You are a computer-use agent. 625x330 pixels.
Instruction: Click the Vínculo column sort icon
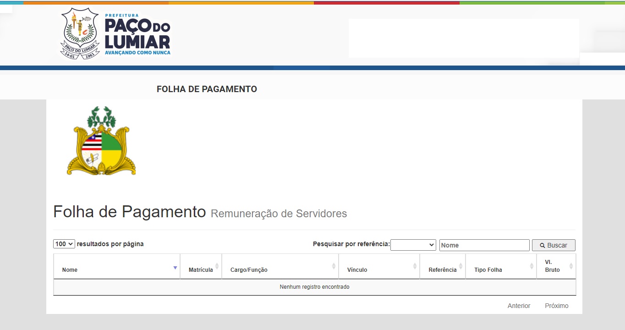(415, 266)
